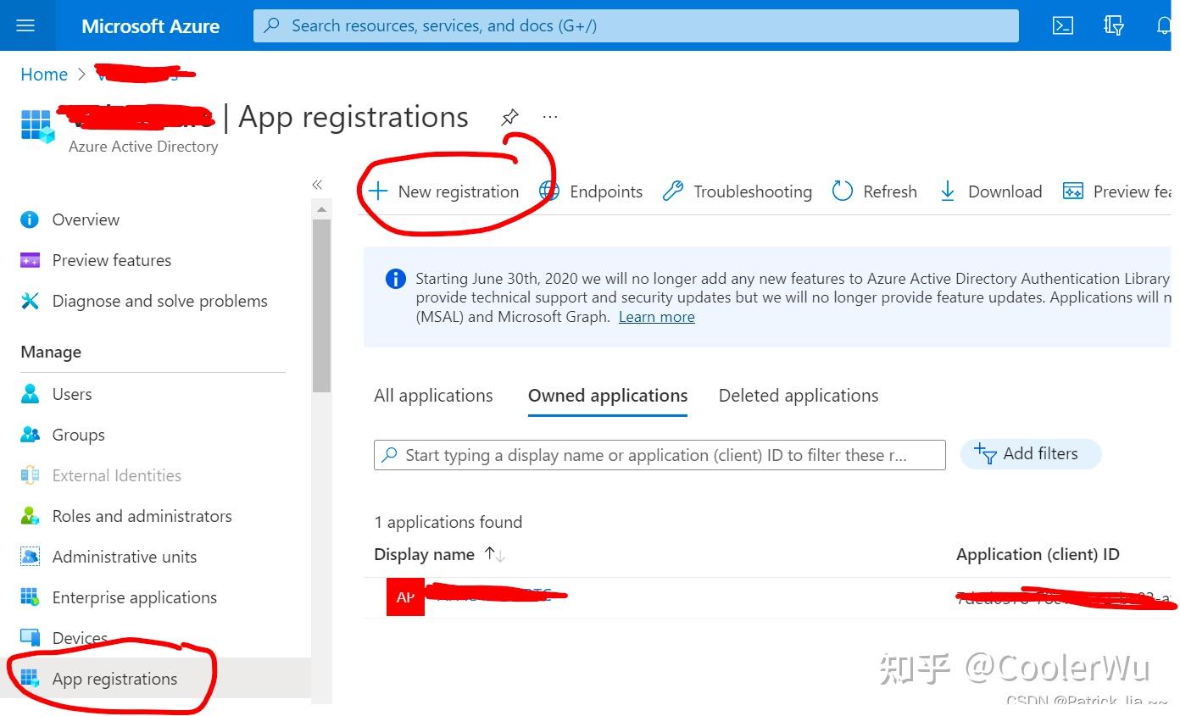
Task: Click the Azure Active Directory tenant icon
Action: point(37,126)
